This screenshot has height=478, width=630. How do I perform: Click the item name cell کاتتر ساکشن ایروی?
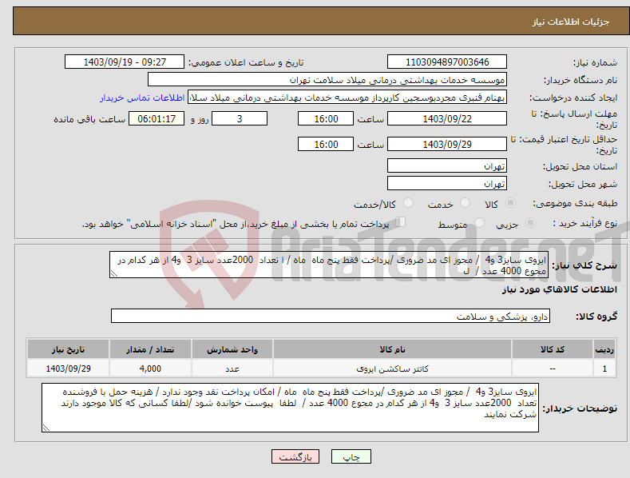tap(393, 368)
